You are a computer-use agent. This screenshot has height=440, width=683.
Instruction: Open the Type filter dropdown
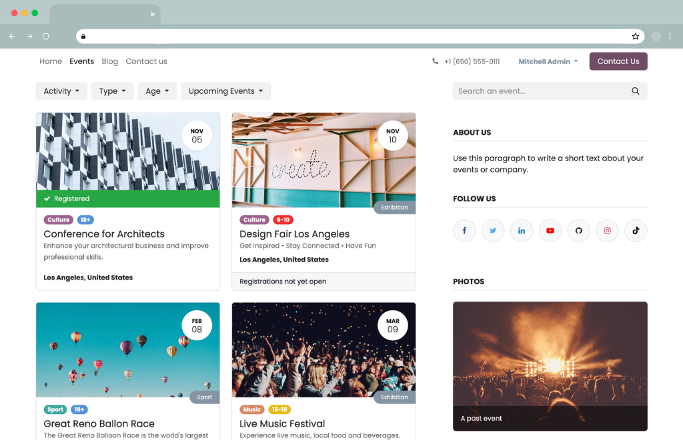click(112, 91)
